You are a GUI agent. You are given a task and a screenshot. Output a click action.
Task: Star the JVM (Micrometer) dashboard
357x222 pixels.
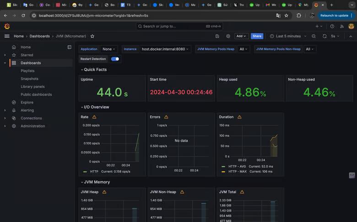(x=92, y=36)
